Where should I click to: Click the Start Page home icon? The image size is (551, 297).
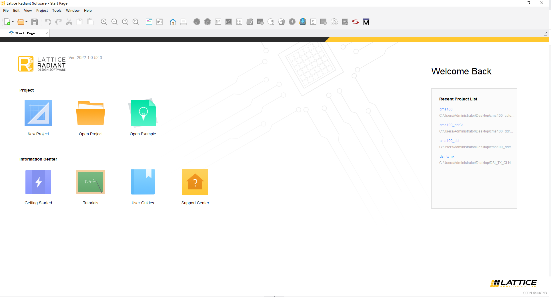(x=173, y=22)
